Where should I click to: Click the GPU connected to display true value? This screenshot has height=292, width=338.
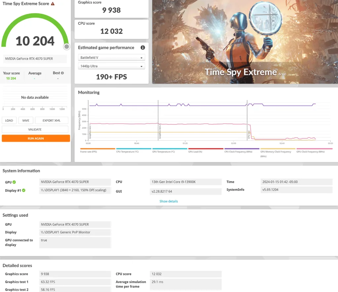pyautogui.click(x=75, y=243)
